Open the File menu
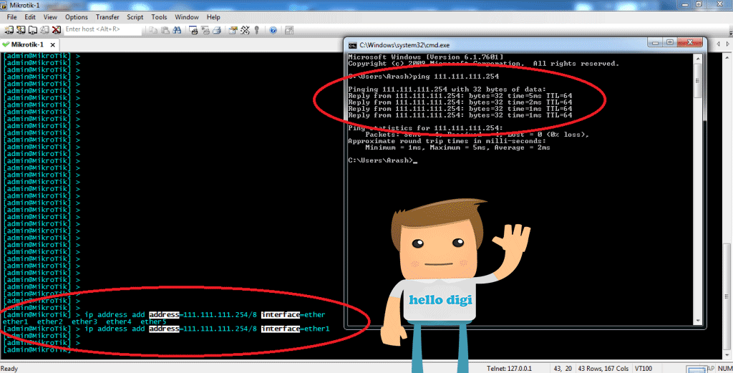Viewport: 733px width, 373px height. click(x=11, y=17)
